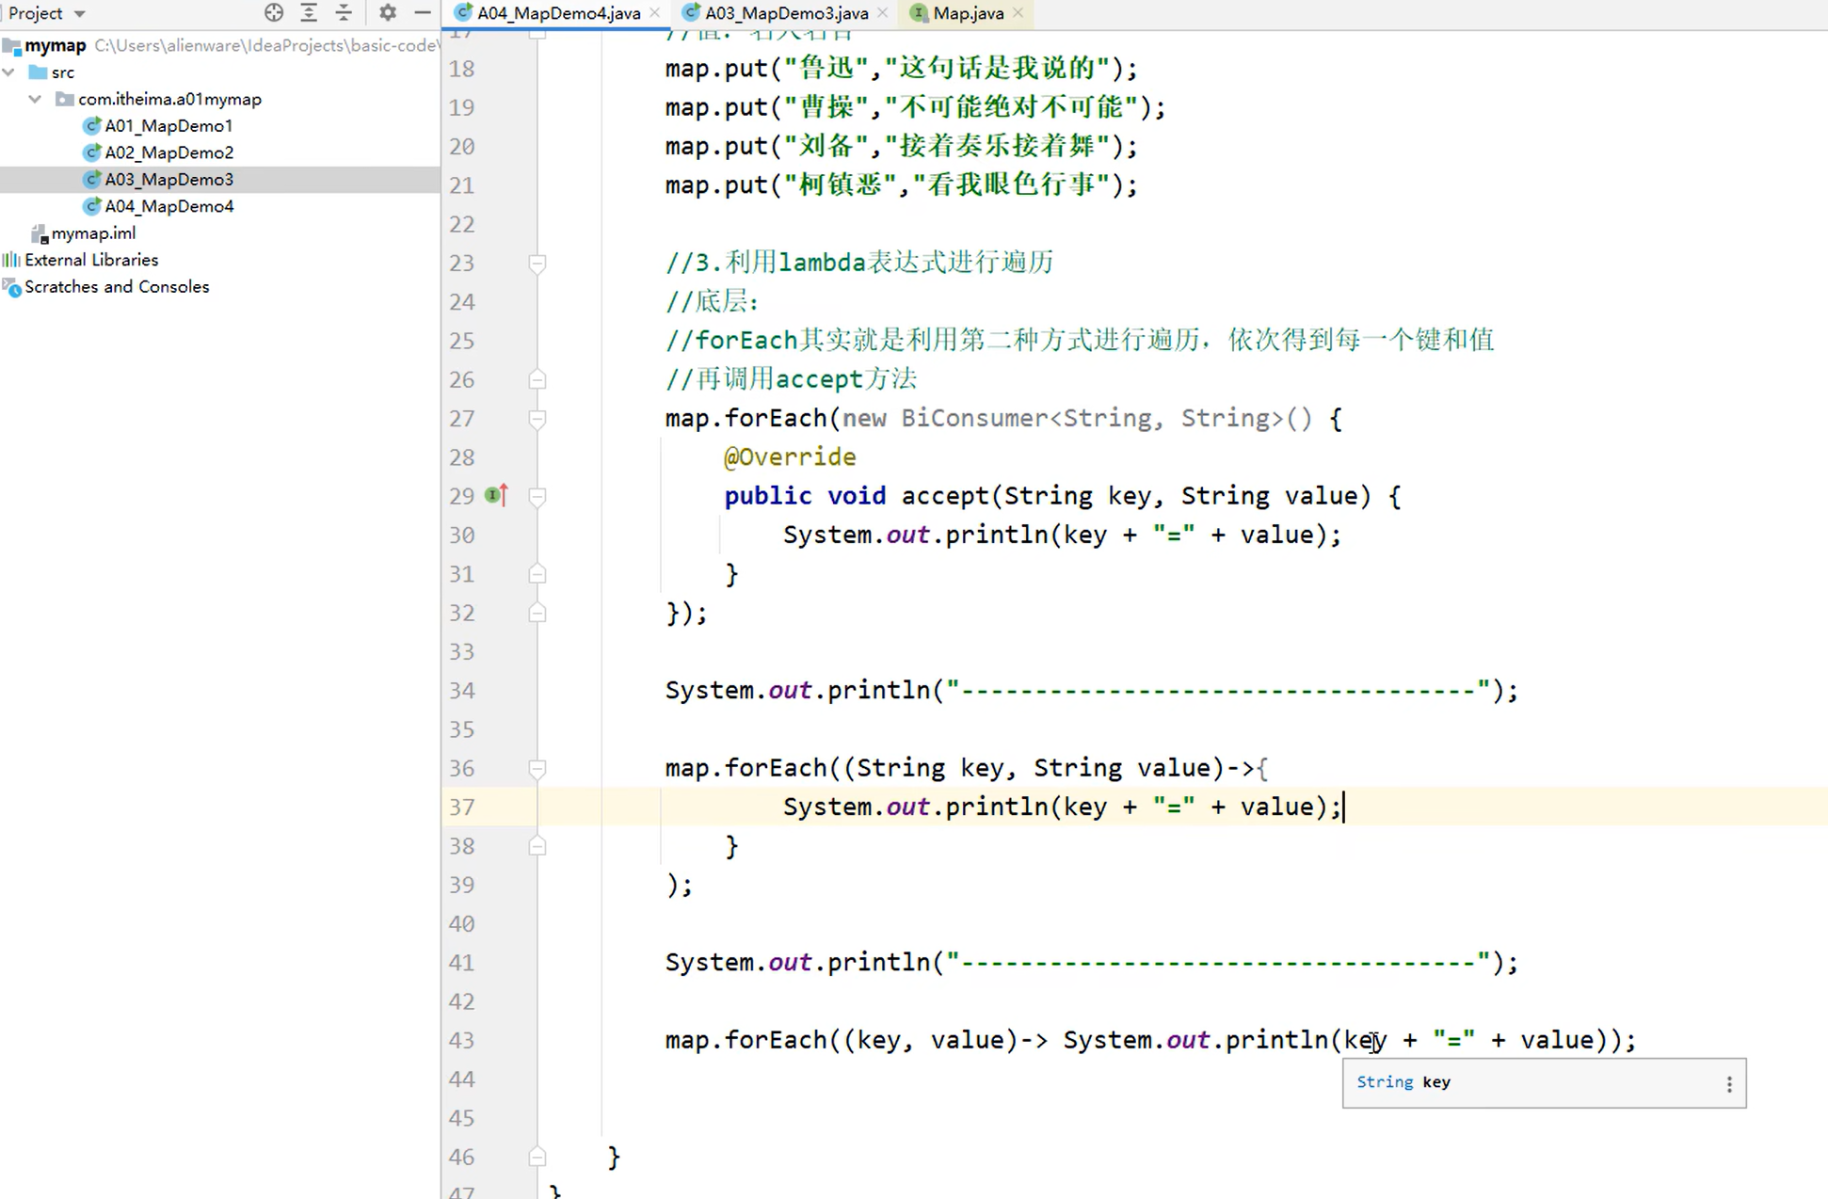Open the kebab menu in the 'String key' tooltip
The height and width of the screenshot is (1199, 1828).
coord(1728,1083)
